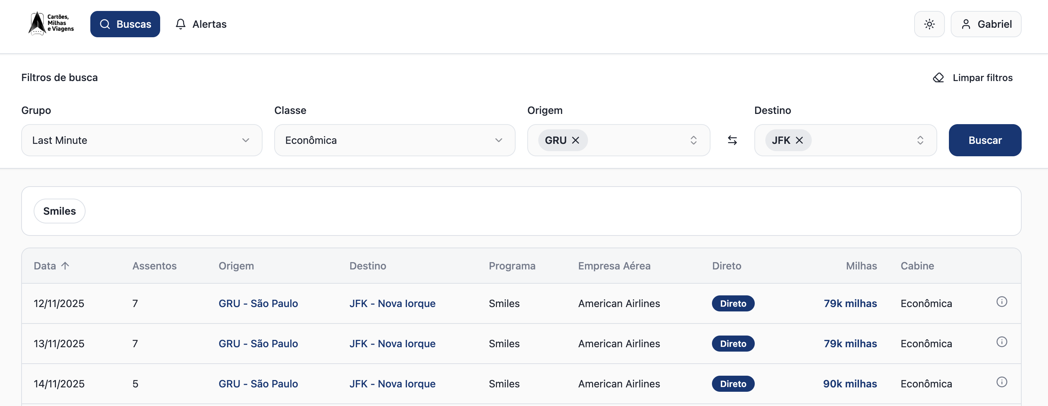The height and width of the screenshot is (406, 1048).
Task: Remove the JFK destination tag
Action: (x=799, y=140)
